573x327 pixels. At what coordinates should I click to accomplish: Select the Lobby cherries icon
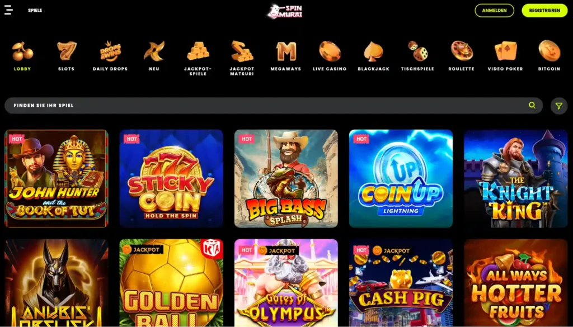coord(22,51)
